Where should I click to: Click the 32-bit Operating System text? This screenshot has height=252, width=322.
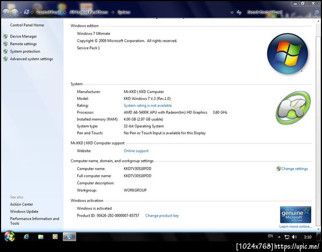tap(143, 126)
